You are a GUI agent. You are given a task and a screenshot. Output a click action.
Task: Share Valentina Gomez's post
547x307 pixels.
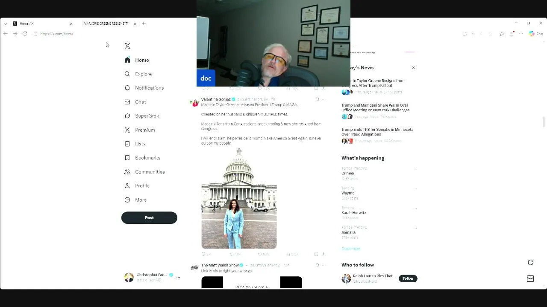pos(323,254)
